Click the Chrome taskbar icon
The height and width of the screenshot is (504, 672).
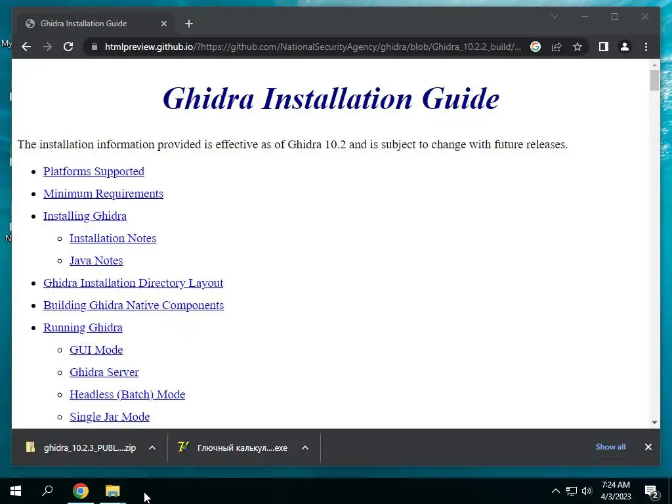pyautogui.click(x=81, y=491)
